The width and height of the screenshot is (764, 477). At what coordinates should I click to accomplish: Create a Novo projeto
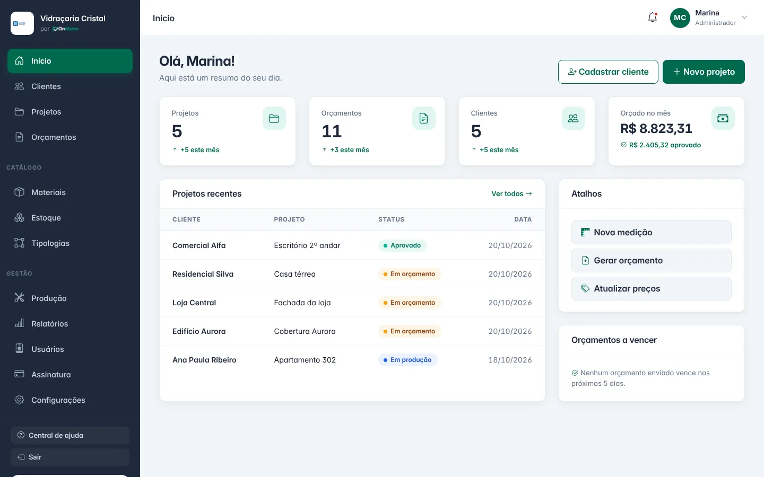(704, 72)
